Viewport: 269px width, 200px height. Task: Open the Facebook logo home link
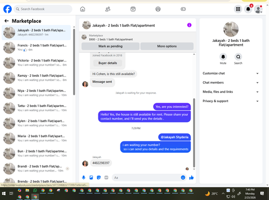coord(8,9)
